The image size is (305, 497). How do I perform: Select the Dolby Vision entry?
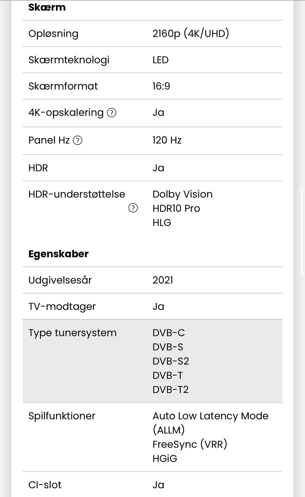182,194
